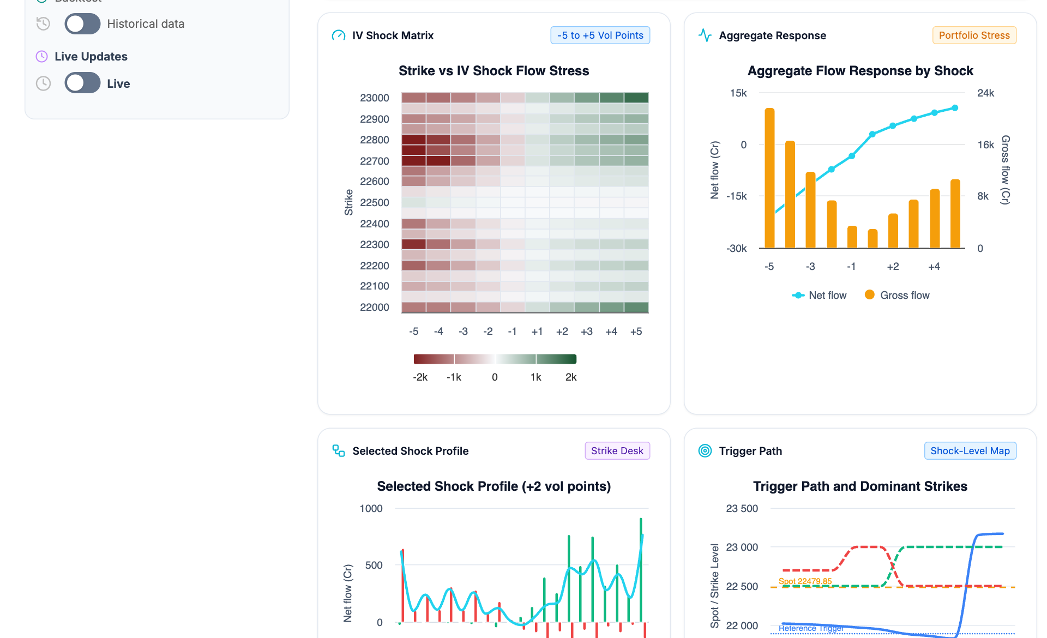The image size is (1047, 638).
Task: Toggle Net flow legend item
Action: click(x=820, y=295)
